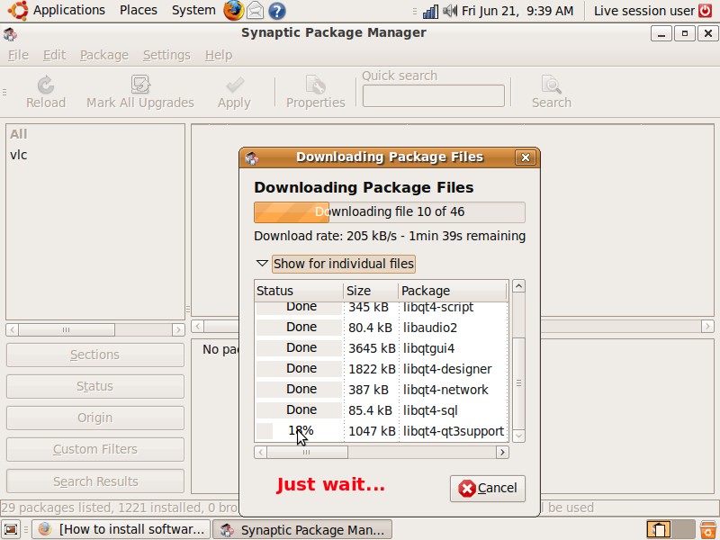Open Live session user menu
720x540 pixels.
point(643,11)
